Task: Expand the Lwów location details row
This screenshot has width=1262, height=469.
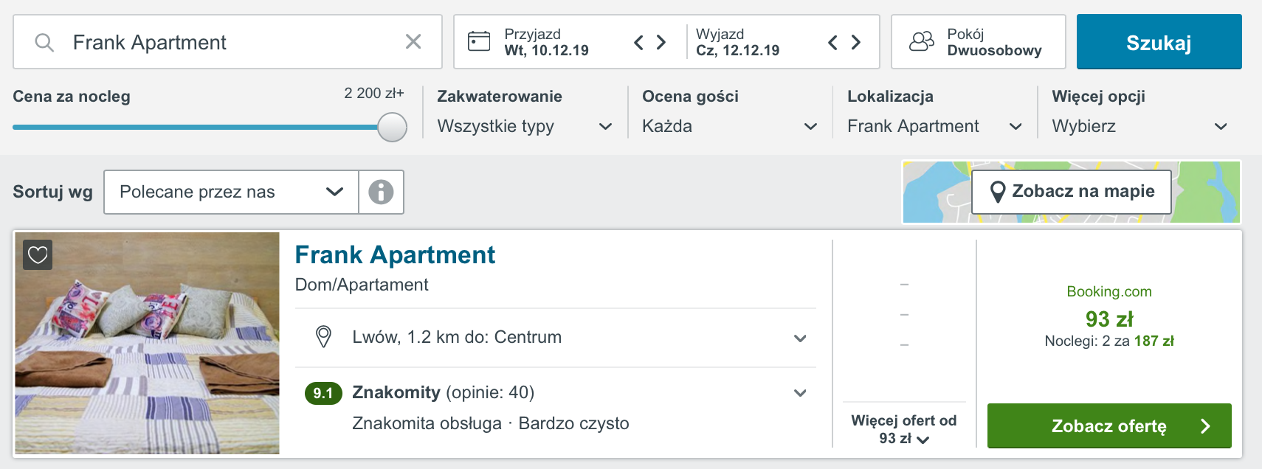Action: click(x=556, y=338)
